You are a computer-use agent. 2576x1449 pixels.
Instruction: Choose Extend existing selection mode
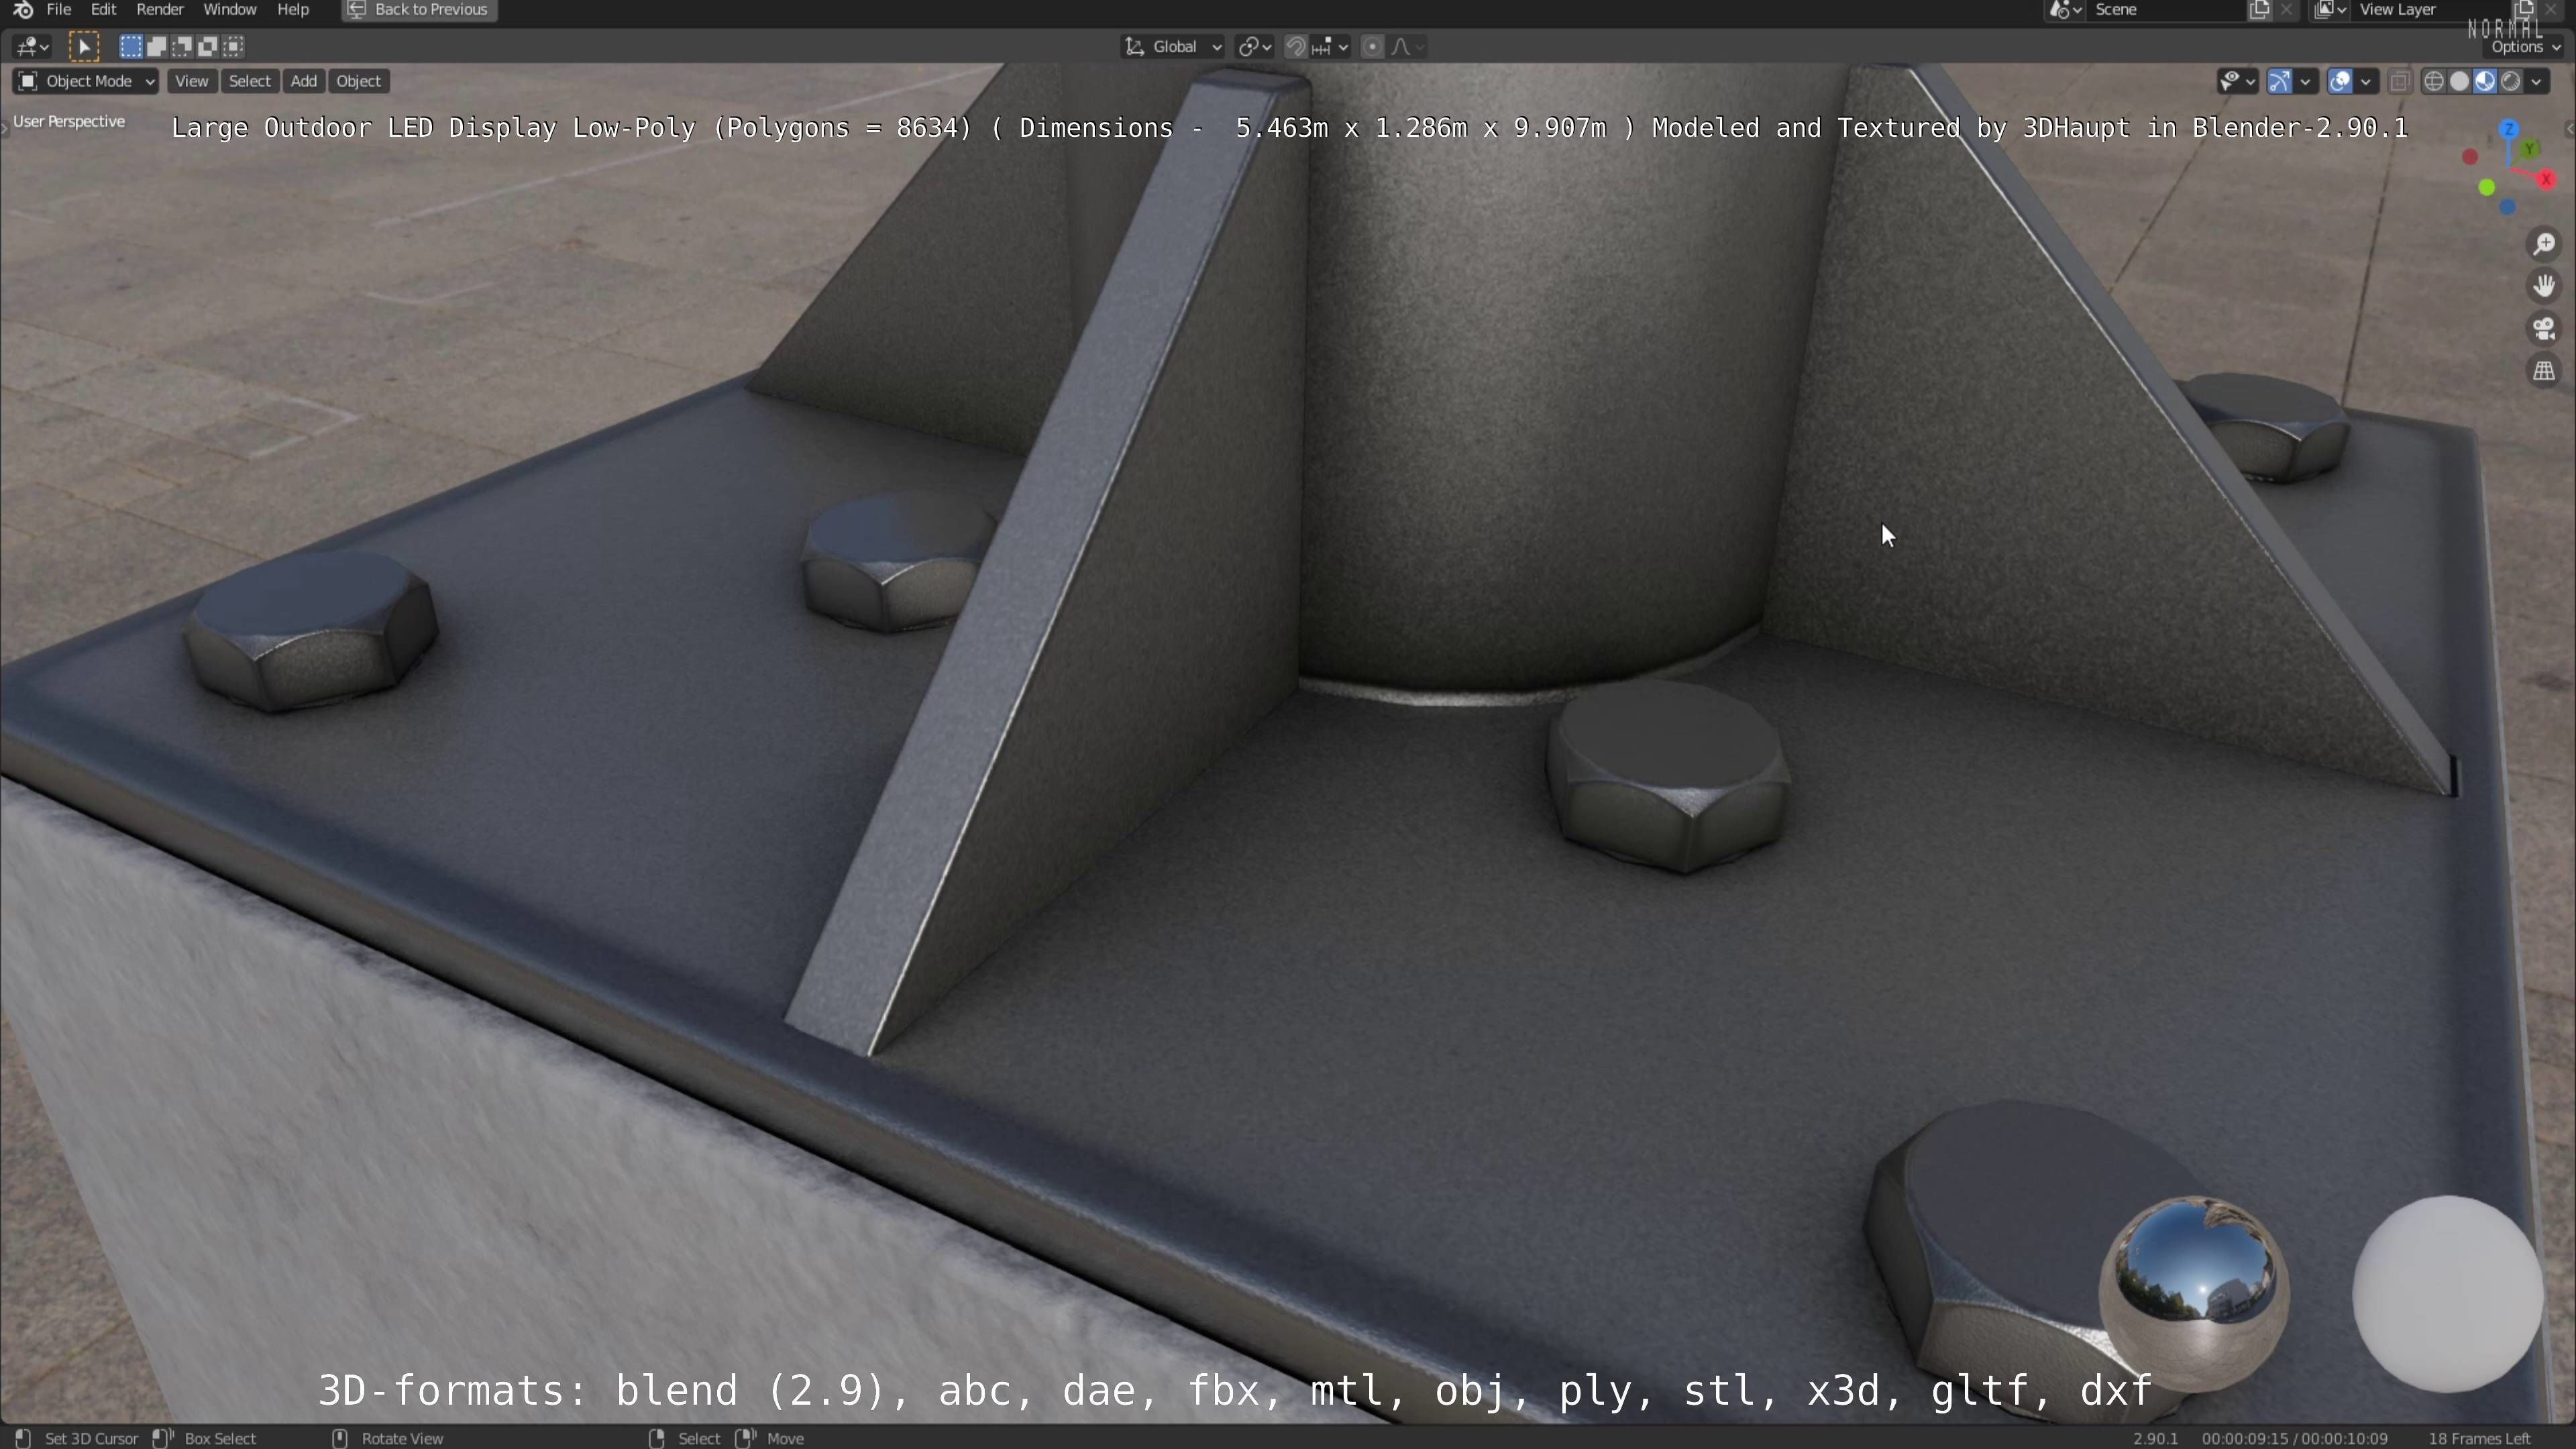(x=157, y=47)
